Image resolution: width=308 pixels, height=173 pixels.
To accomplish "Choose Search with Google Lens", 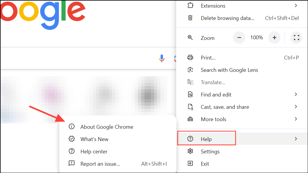I will coord(242,70).
